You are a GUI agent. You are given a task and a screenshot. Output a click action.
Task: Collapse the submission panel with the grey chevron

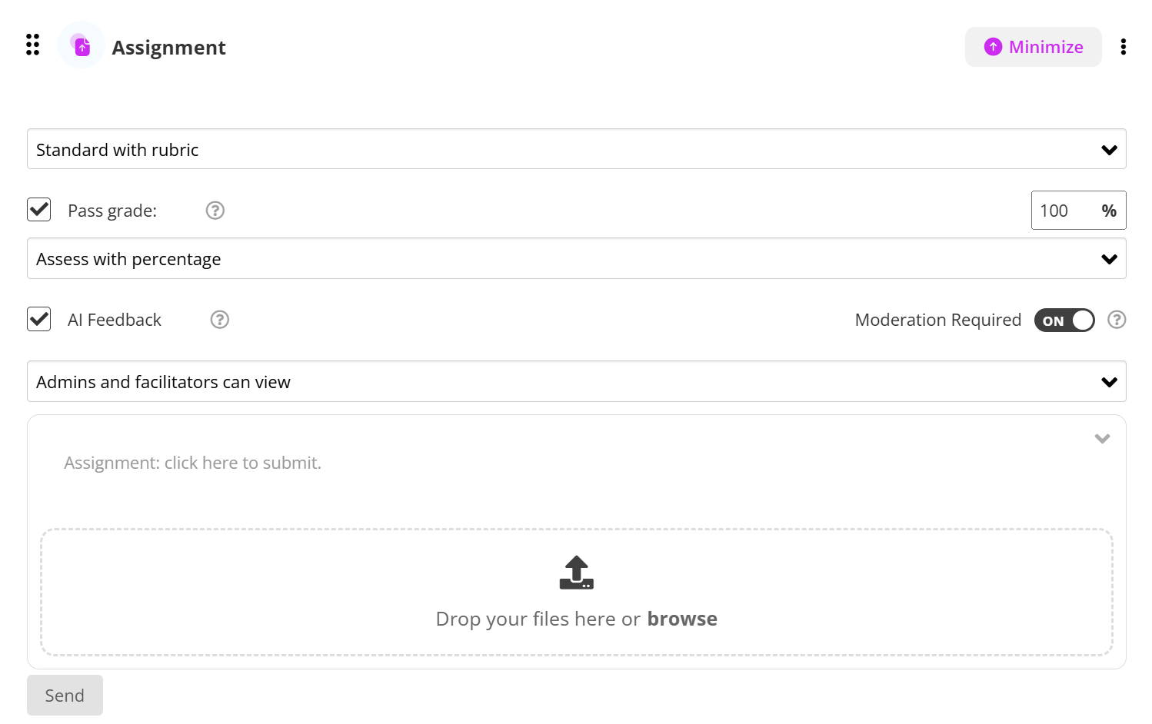tap(1102, 439)
